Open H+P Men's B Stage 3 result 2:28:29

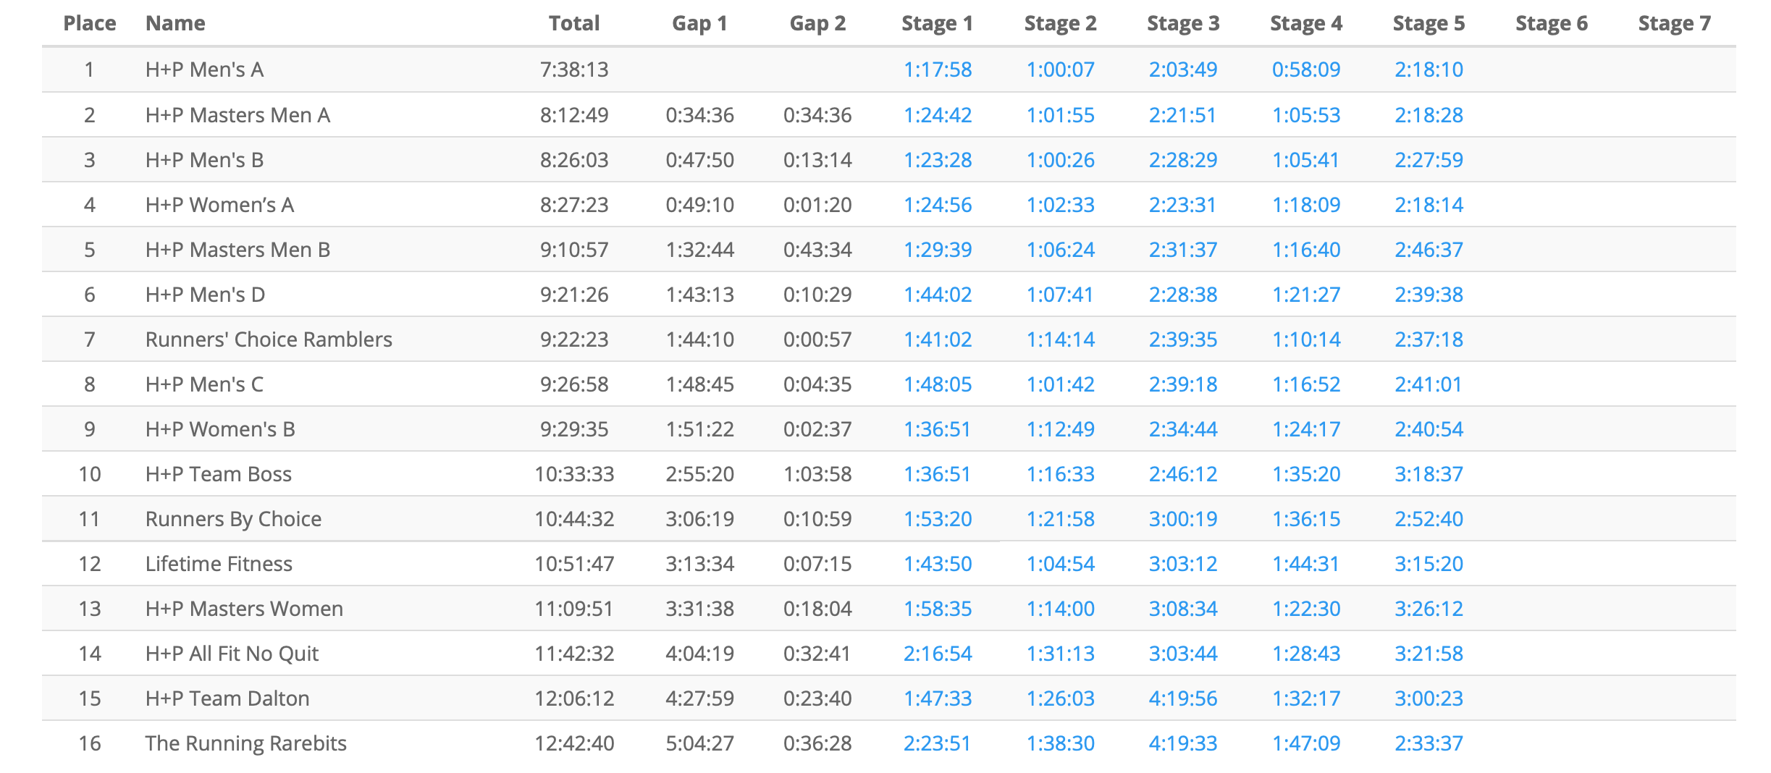click(1182, 160)
